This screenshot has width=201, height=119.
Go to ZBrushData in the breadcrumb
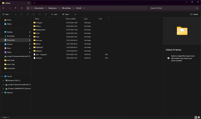(66, 8)
